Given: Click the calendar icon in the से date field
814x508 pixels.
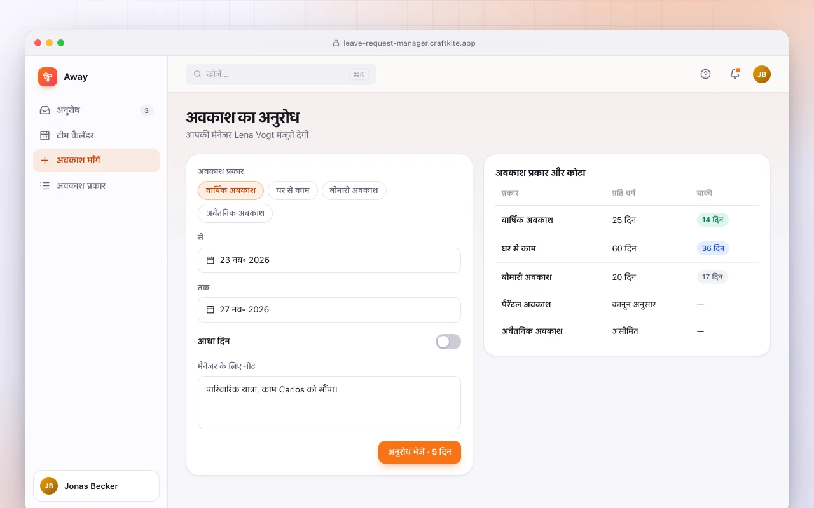Looking at the screenshot, I should (210, 260).
